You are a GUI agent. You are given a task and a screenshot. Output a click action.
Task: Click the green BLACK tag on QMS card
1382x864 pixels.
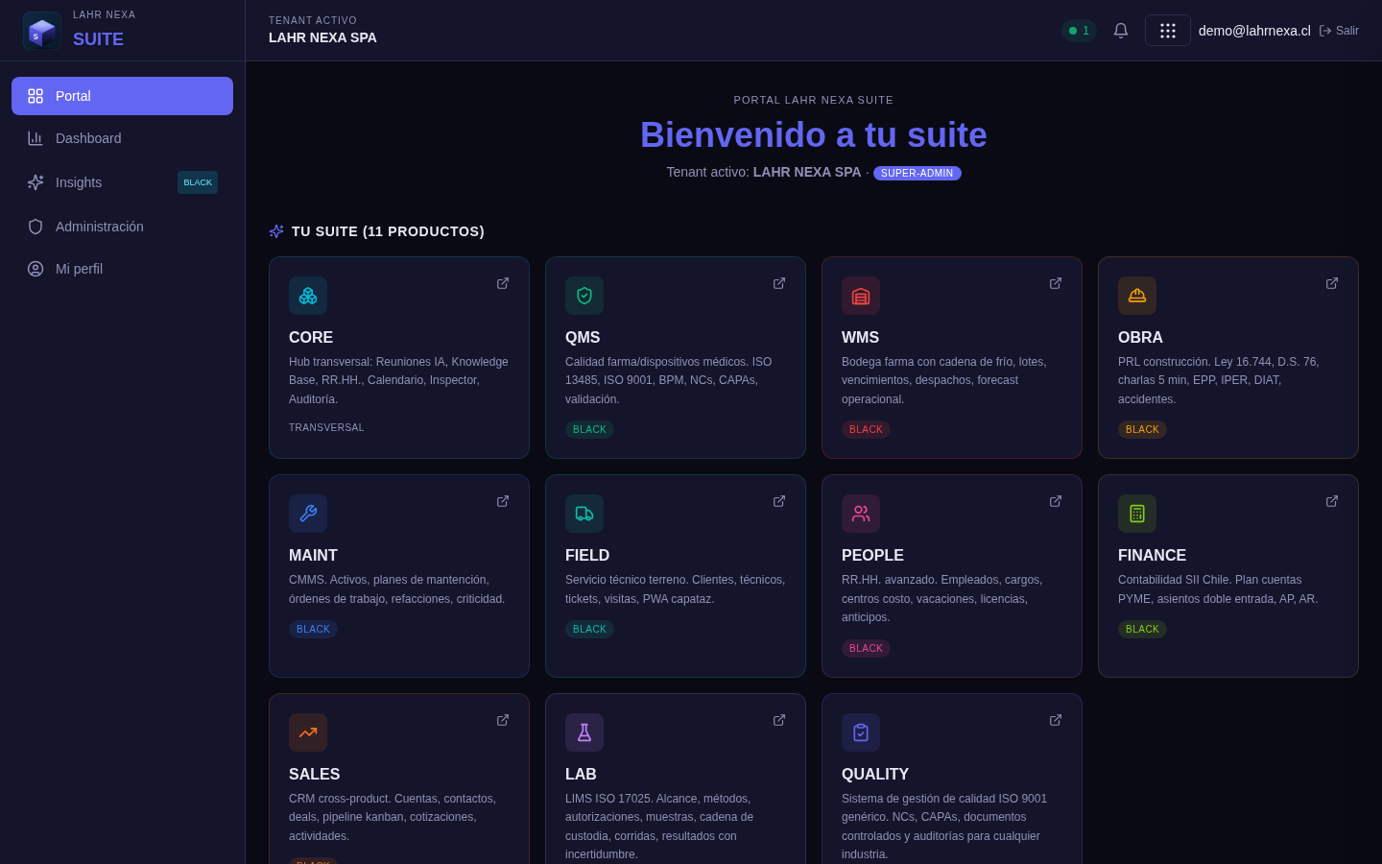(x=589, y=430)
